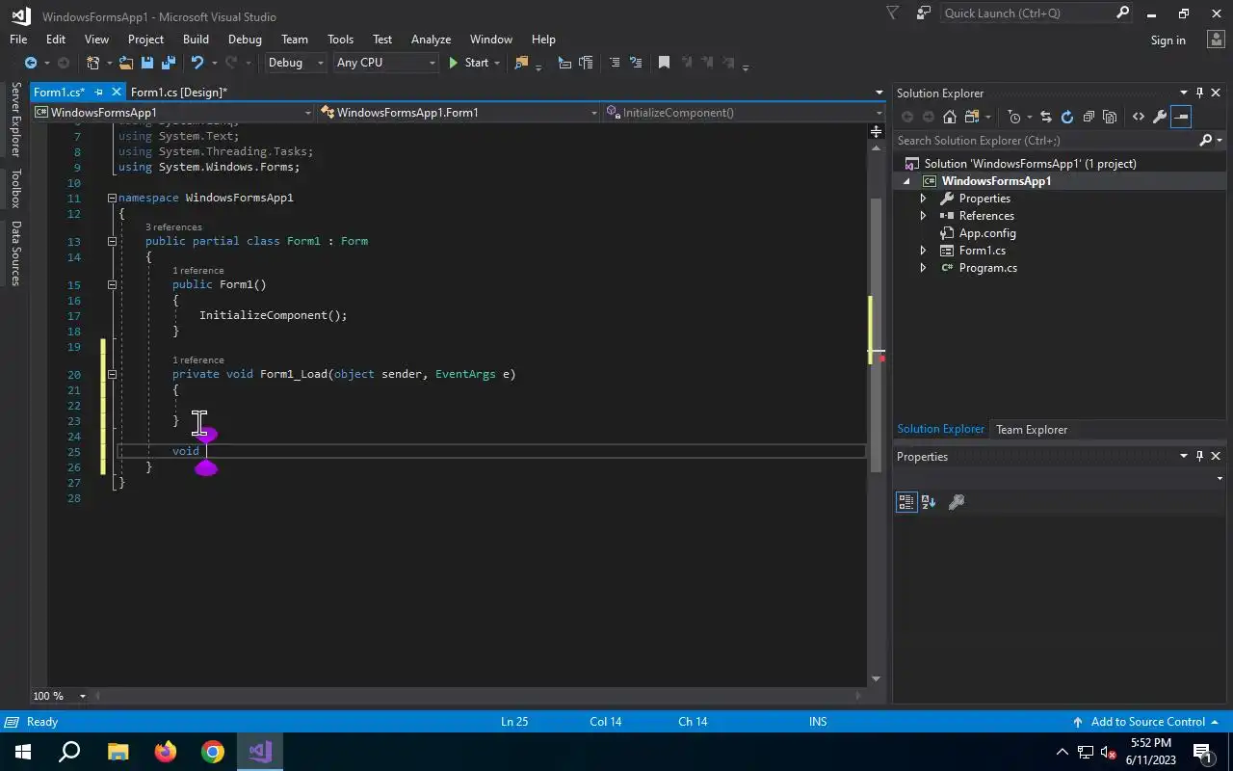Select App.config in Solution Explorer
The height and width of the screenshot is (771, 1233).
(x=987, y=233)
